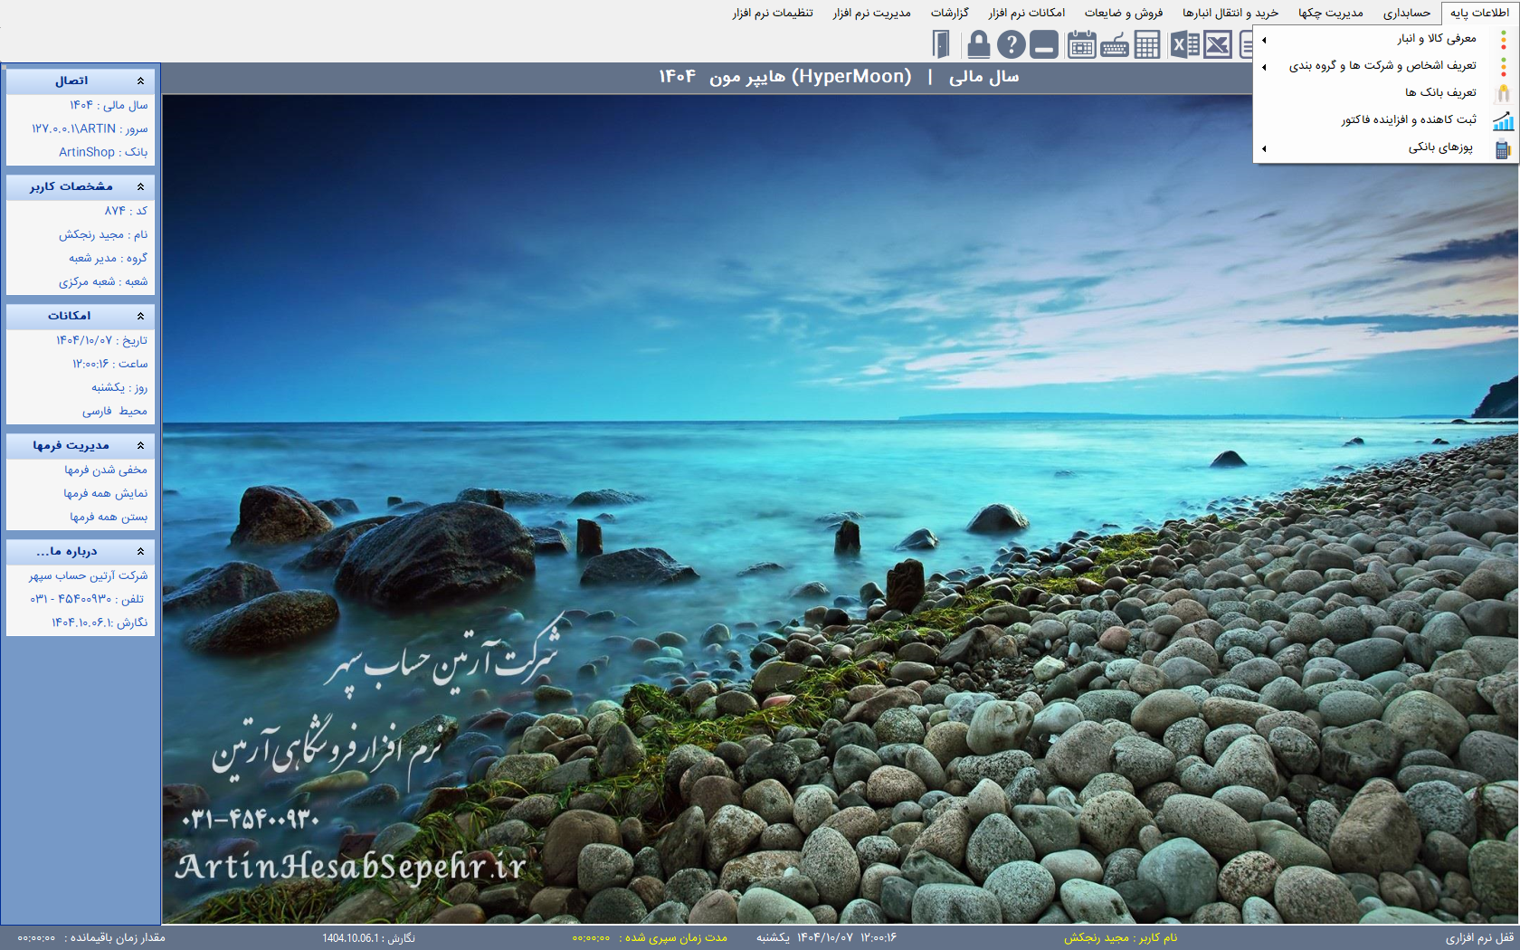The image size is (1520, 950).
Task: Open the on-screen keyboard icon
Action: (x=1115, y=44)
